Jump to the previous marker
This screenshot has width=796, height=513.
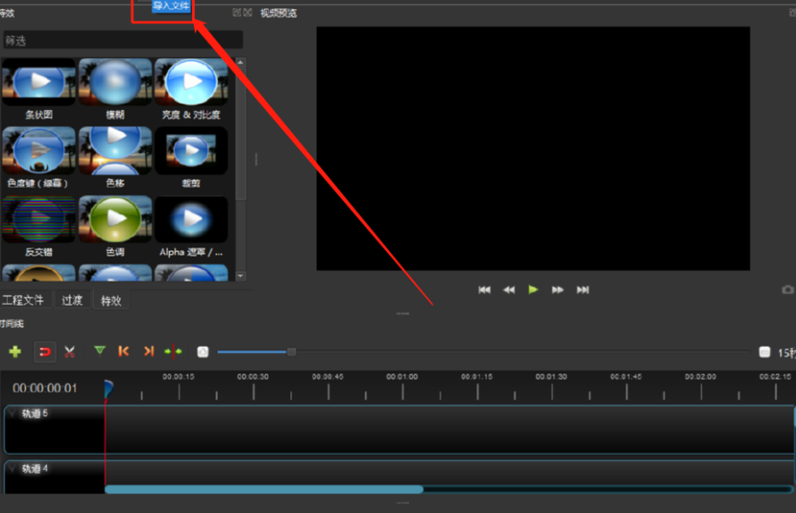click(x=123, y=351)
